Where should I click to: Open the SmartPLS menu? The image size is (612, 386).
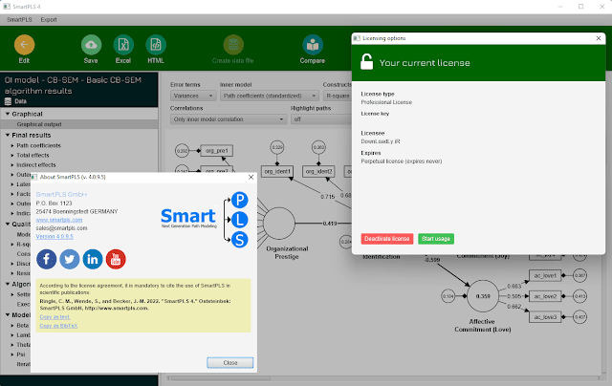(19, 19)
